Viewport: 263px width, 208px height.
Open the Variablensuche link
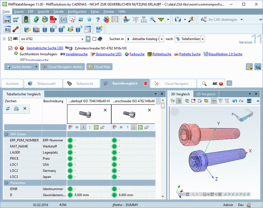tap(76, 54)
